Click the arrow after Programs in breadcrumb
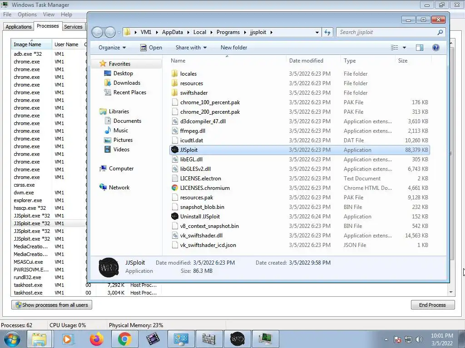Viewport: 465px width, 348px height. (x=245, y=32)
